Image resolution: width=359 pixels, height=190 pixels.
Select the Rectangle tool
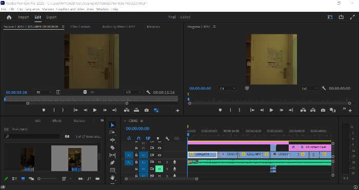[112, 170]
